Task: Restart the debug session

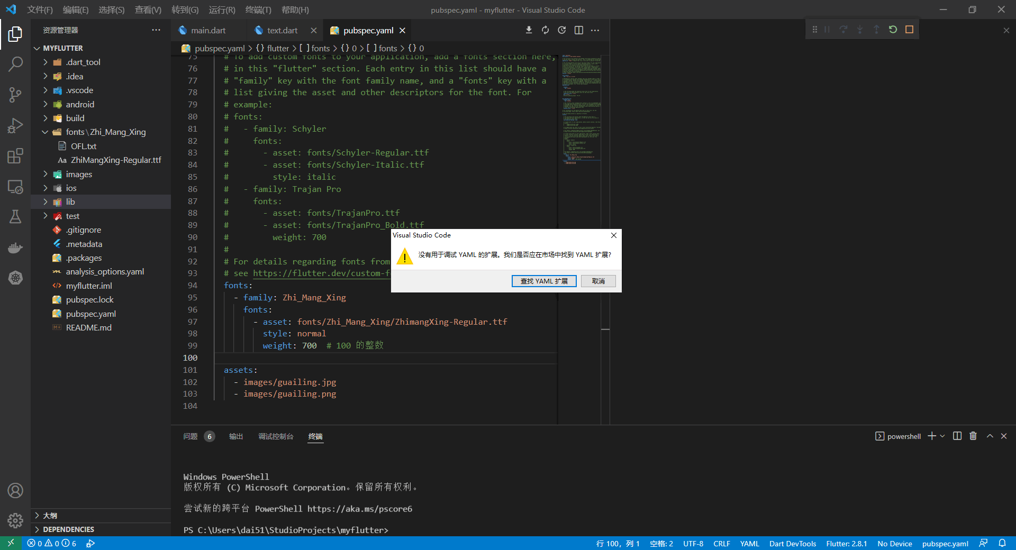Action: click(893, 30)
